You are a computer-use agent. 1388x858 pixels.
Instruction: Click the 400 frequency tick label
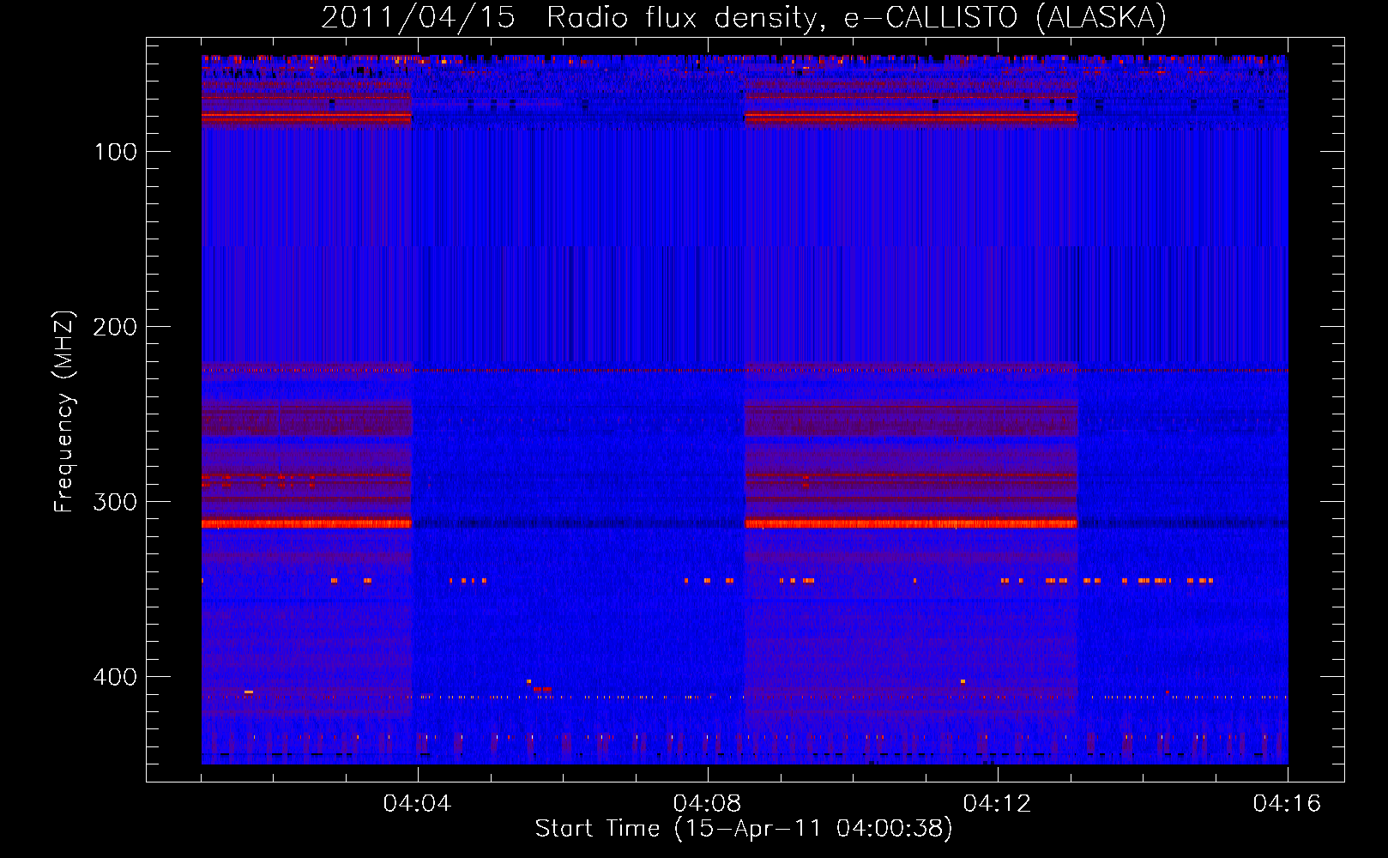click(x=116, y=677)
